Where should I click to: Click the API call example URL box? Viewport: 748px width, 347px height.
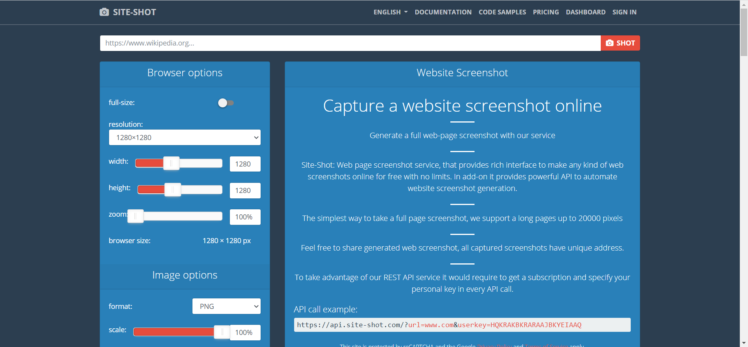(462, 325)
